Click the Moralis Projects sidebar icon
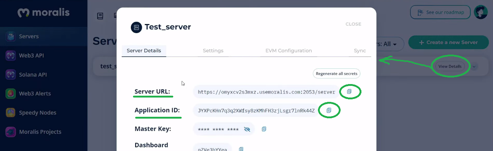 [x=10, y=132]
